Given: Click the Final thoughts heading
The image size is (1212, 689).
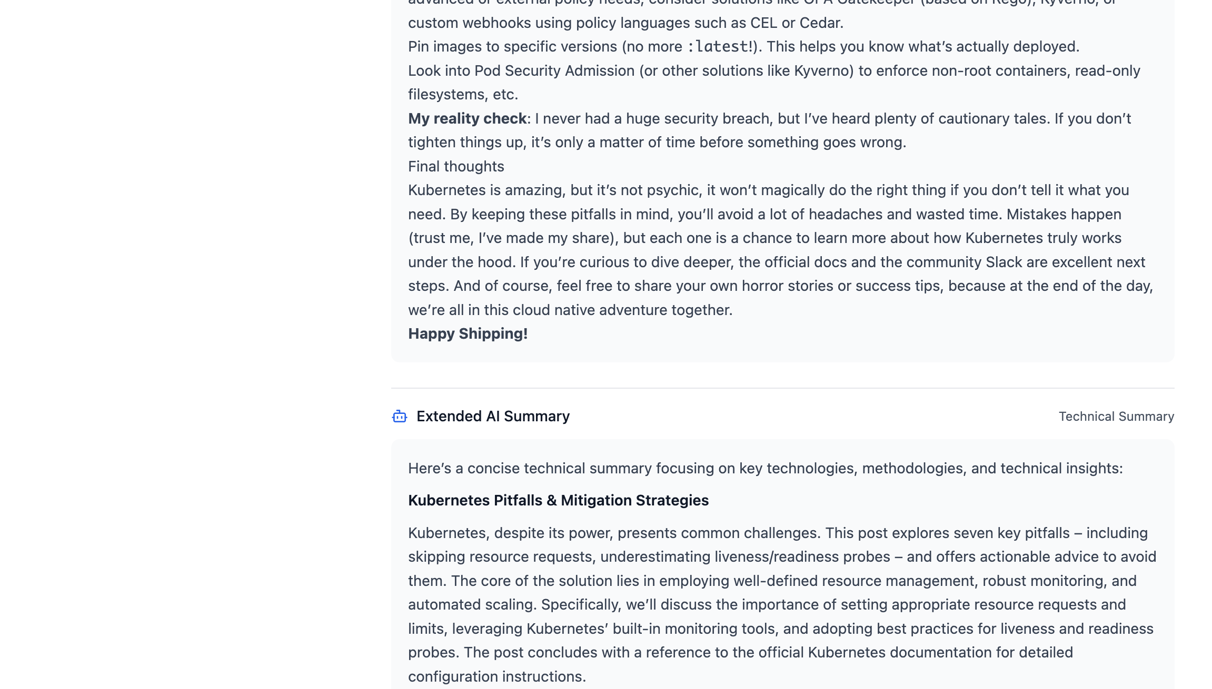Looking at the screenshot, I should (456, 167).
